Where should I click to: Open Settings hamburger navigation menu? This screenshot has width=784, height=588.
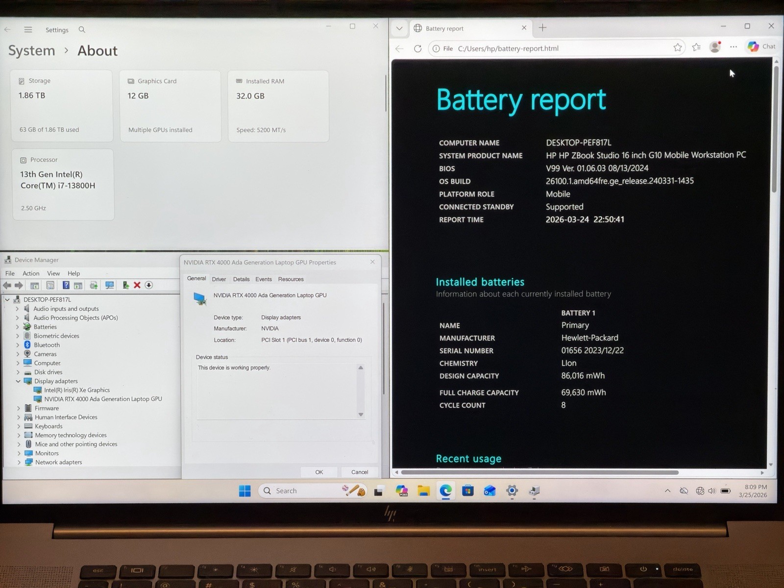pos(28,30)
